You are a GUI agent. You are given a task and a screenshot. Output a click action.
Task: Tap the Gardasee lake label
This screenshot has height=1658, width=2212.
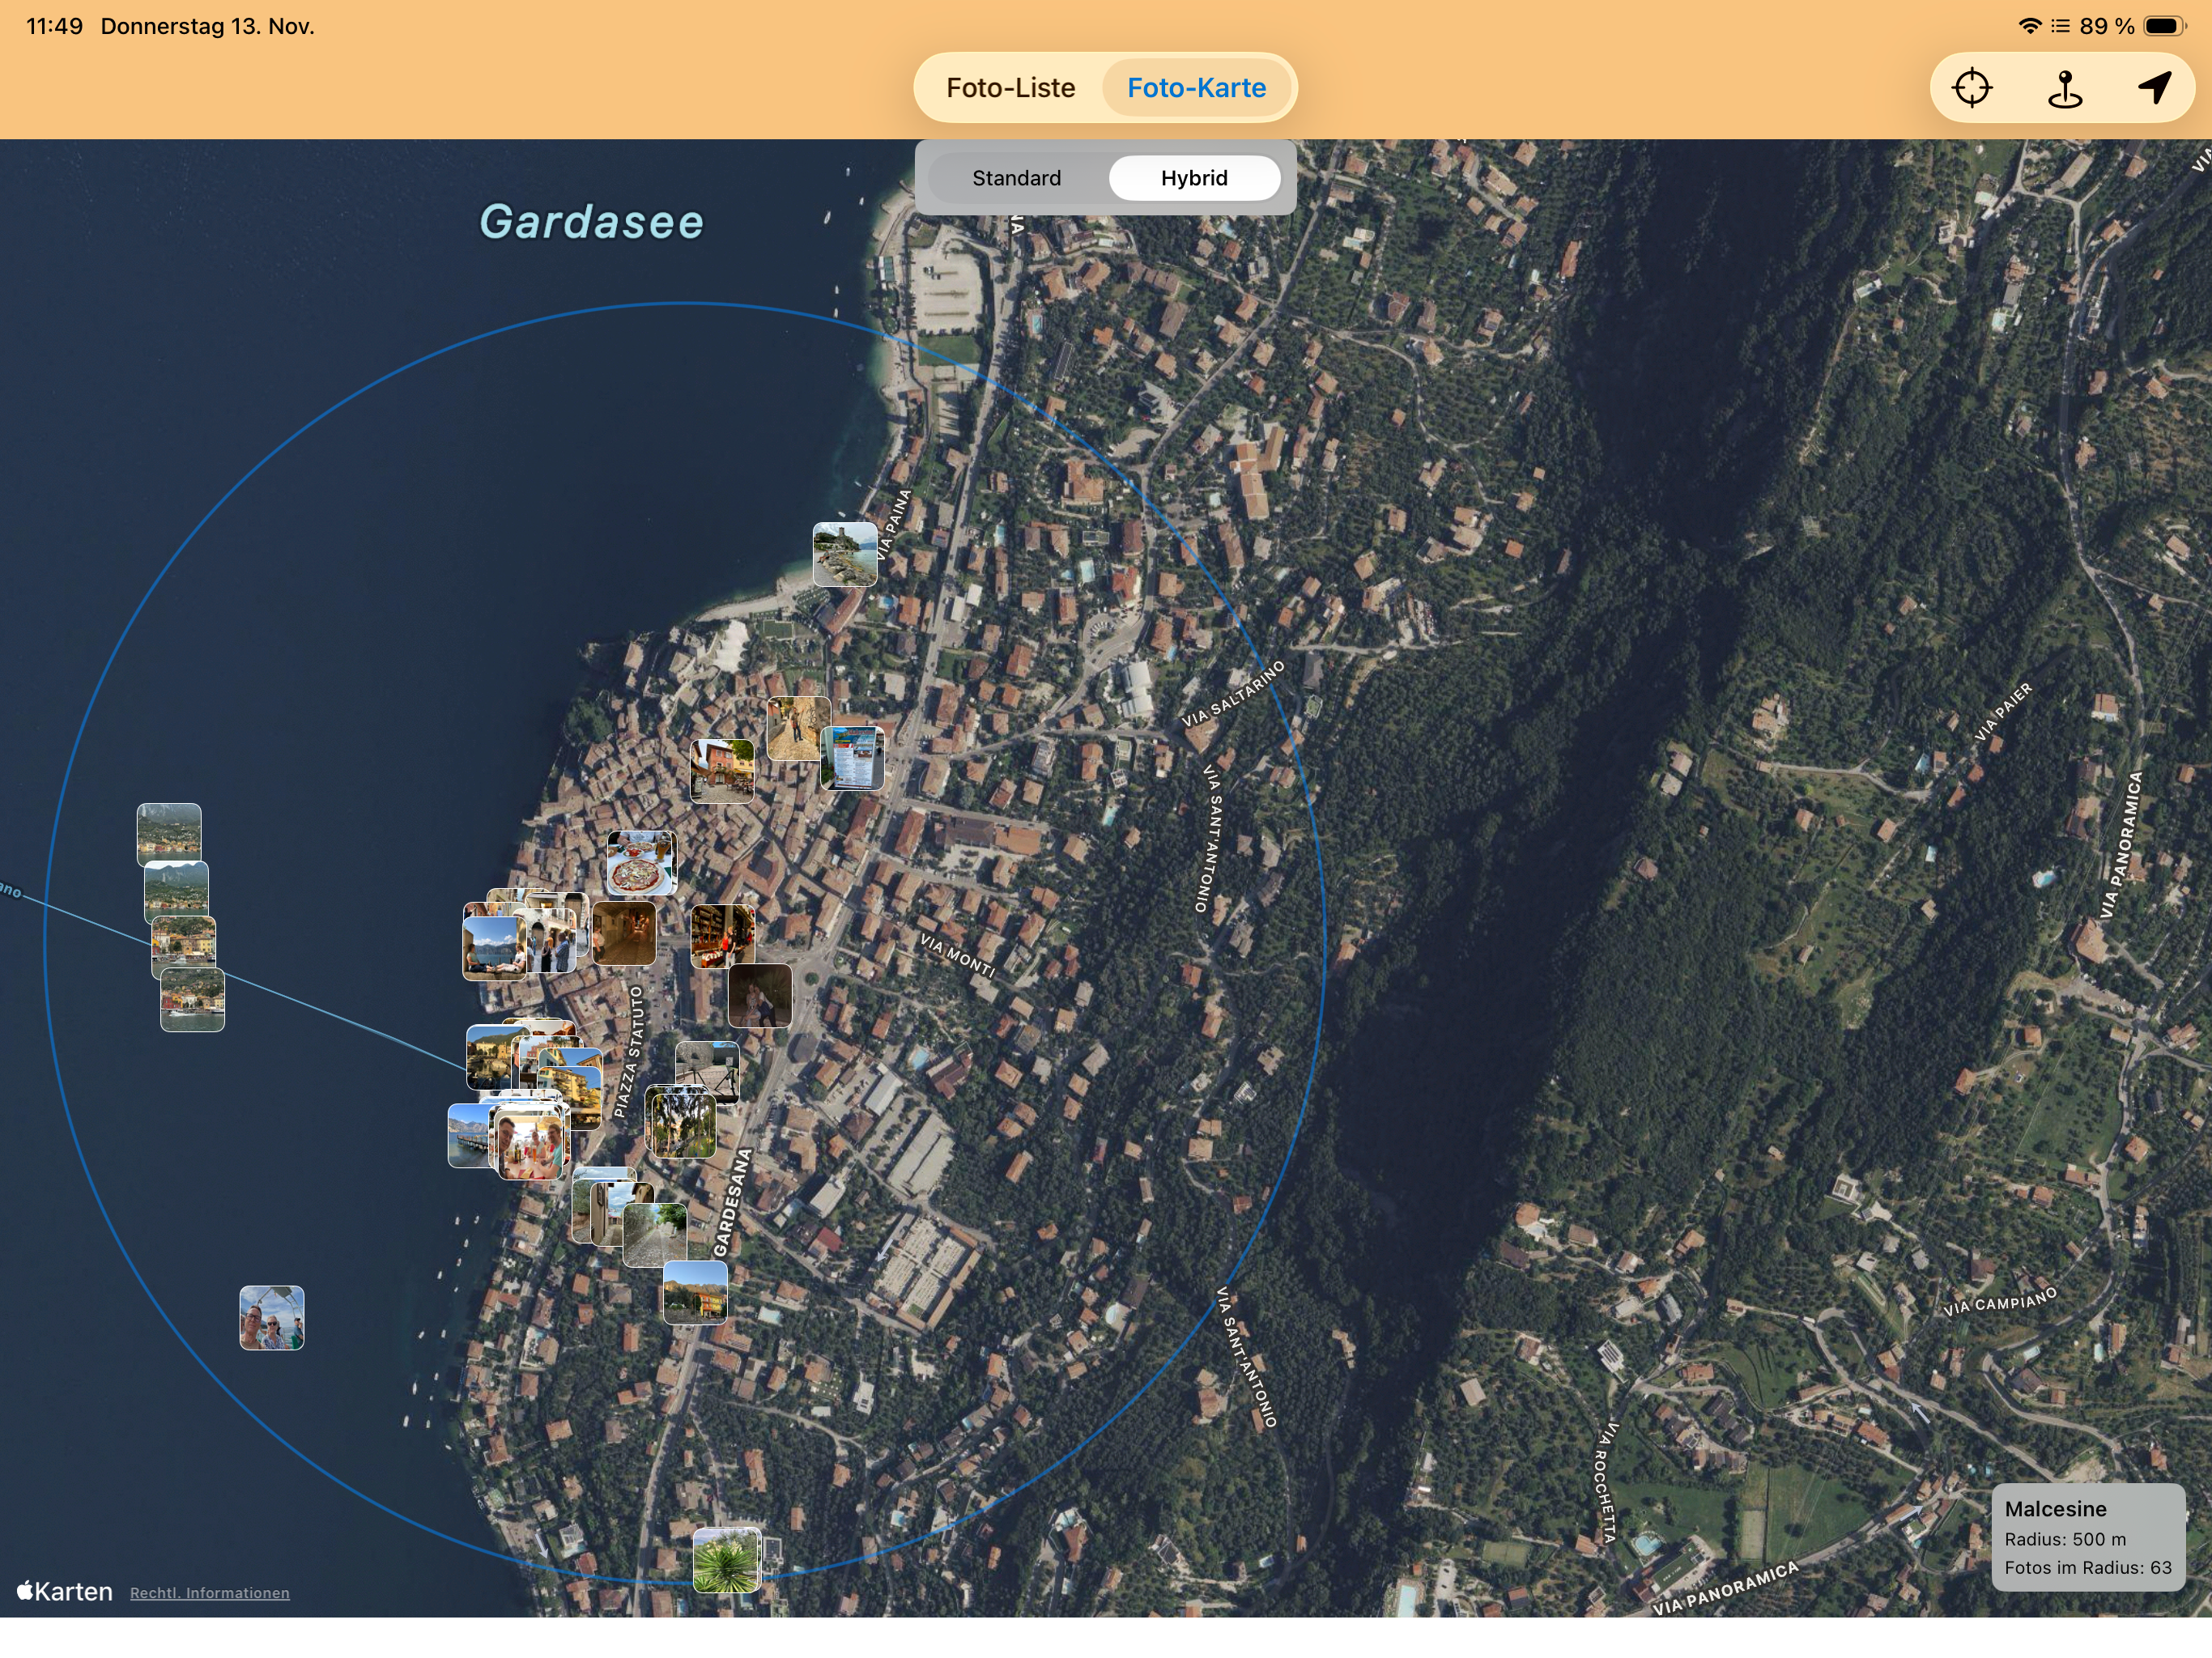pos(592,222)
